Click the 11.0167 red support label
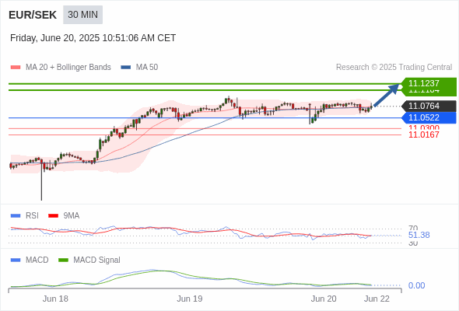Screen dimensions: 459x311 pos(424,135)
